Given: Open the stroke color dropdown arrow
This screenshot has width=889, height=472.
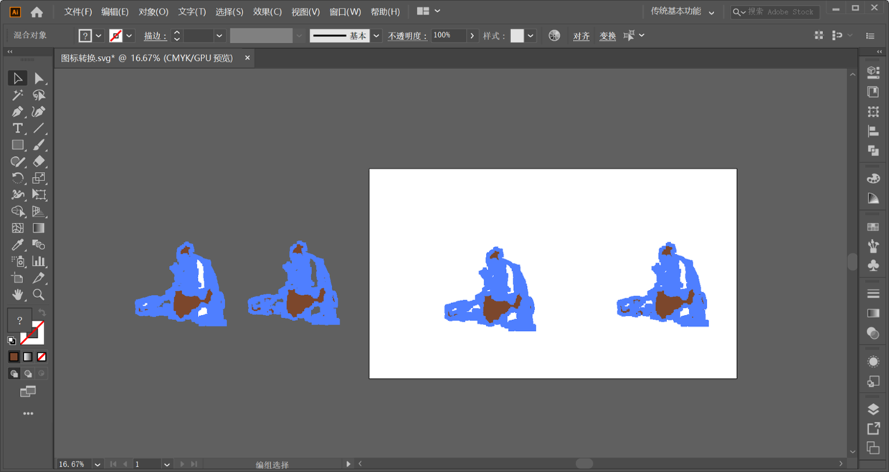Looking at the screenshot, I should pos(129,36).
